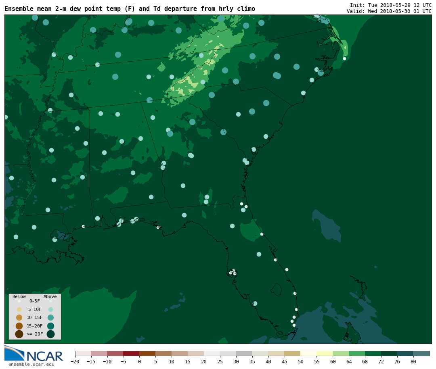Click the Below 15-20F brown legend circle
The height and width of the screenshot is (369, 436).
19,326
